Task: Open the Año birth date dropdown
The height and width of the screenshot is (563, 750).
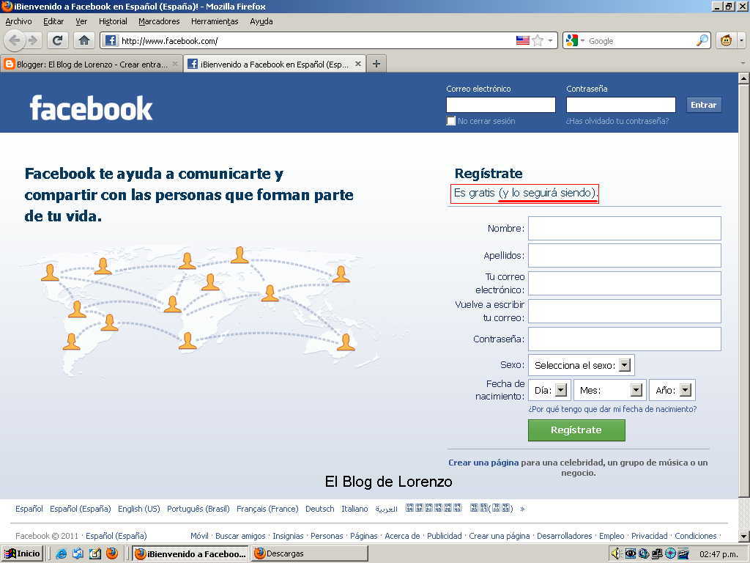Action: click(x=672, y=390)
